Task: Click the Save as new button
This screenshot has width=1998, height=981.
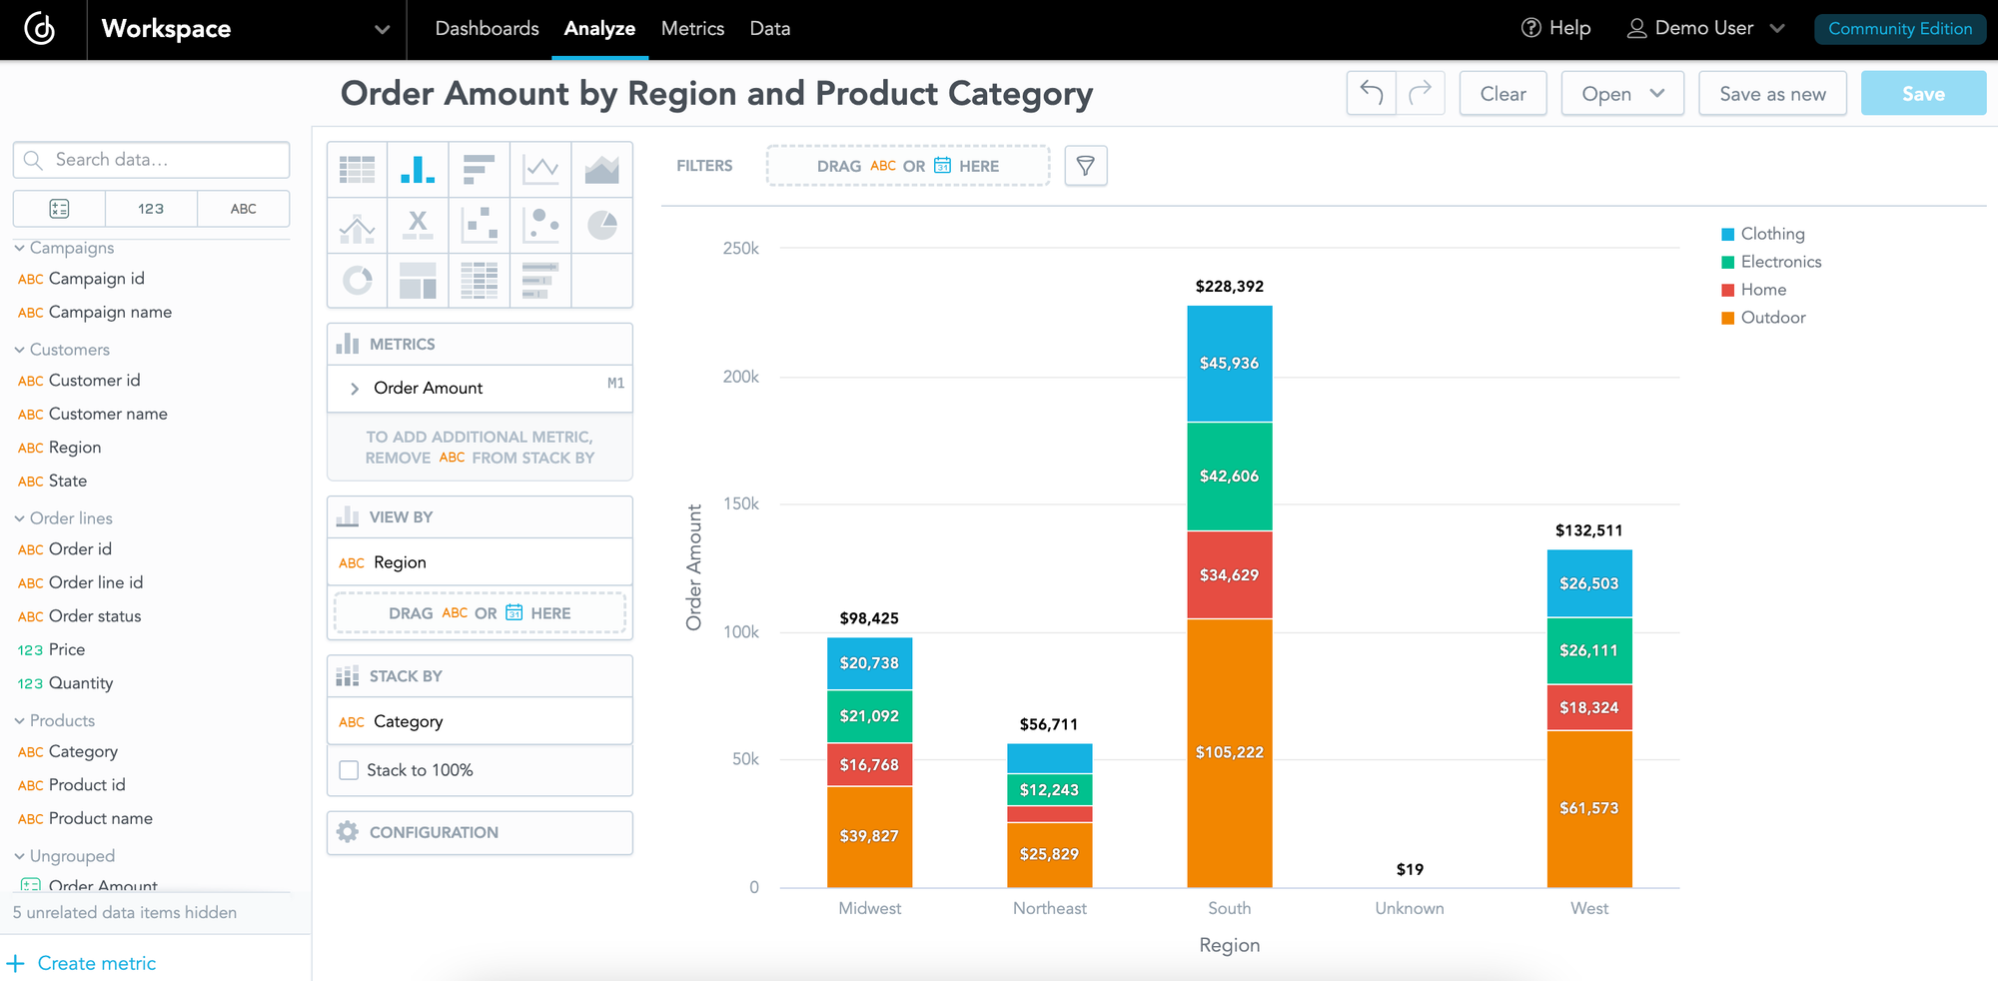Action: (x=1772, y=93)
